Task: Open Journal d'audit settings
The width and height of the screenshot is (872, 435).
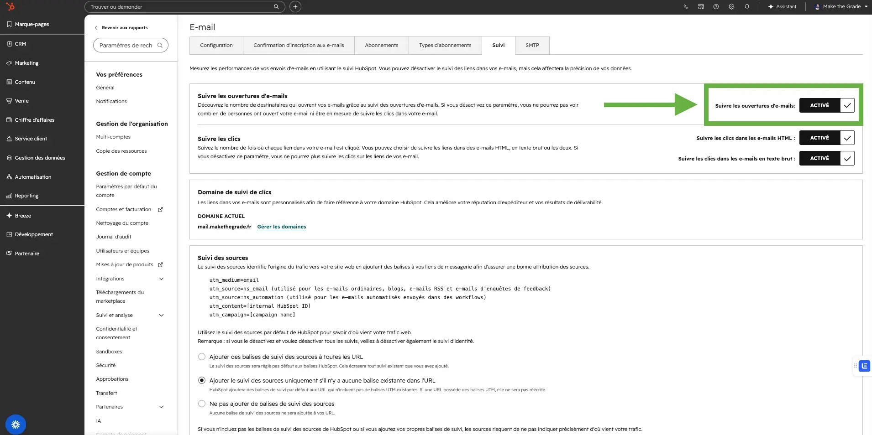Action: click(x=114, y=237)
